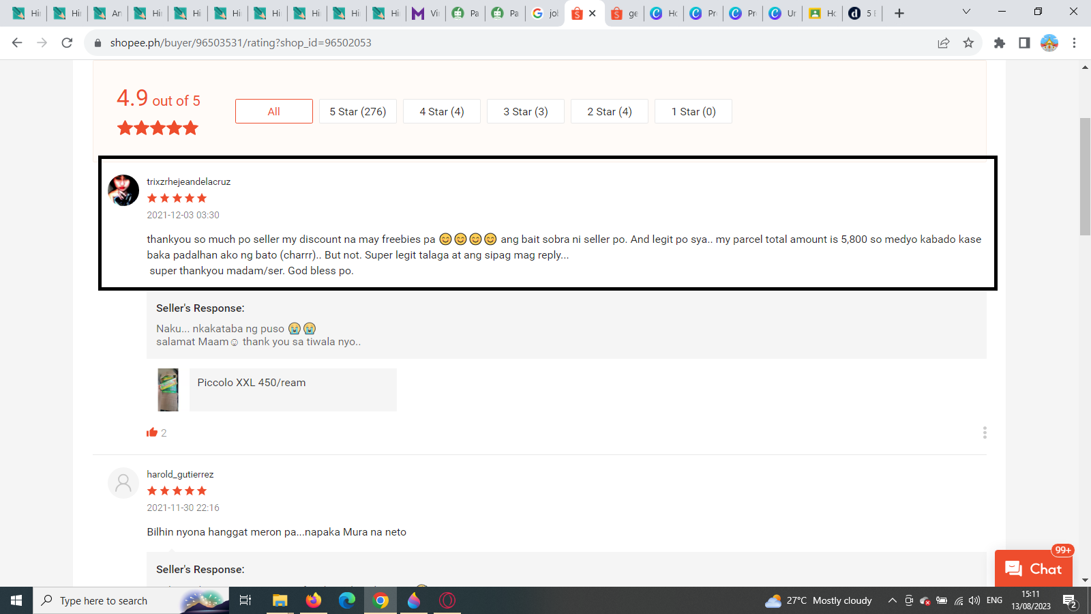The height and width of the screenshot is (614, 1091).
Task: Click the review date 2021-12-03 03:30
Action: [183, 215]
